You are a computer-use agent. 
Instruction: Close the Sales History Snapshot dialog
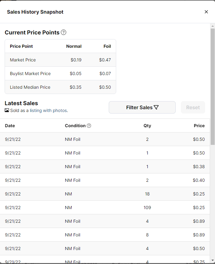pyautogui.click(x=206, y=12)
